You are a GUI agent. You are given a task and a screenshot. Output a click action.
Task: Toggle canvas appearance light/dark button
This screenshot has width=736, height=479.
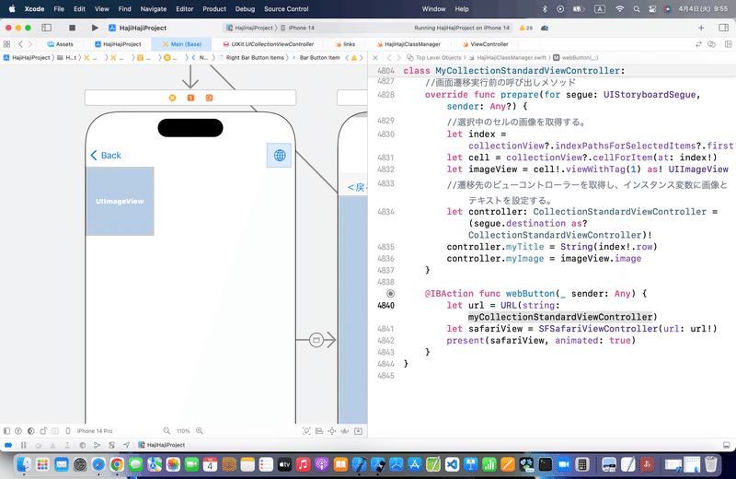point(31,430)
